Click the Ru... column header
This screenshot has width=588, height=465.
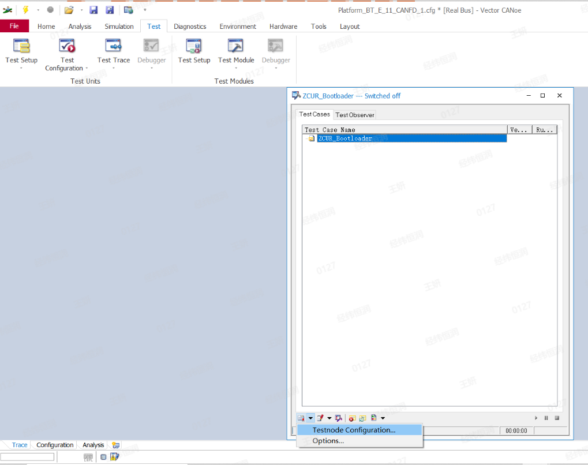pyautogui.click(x=545, y=130)
